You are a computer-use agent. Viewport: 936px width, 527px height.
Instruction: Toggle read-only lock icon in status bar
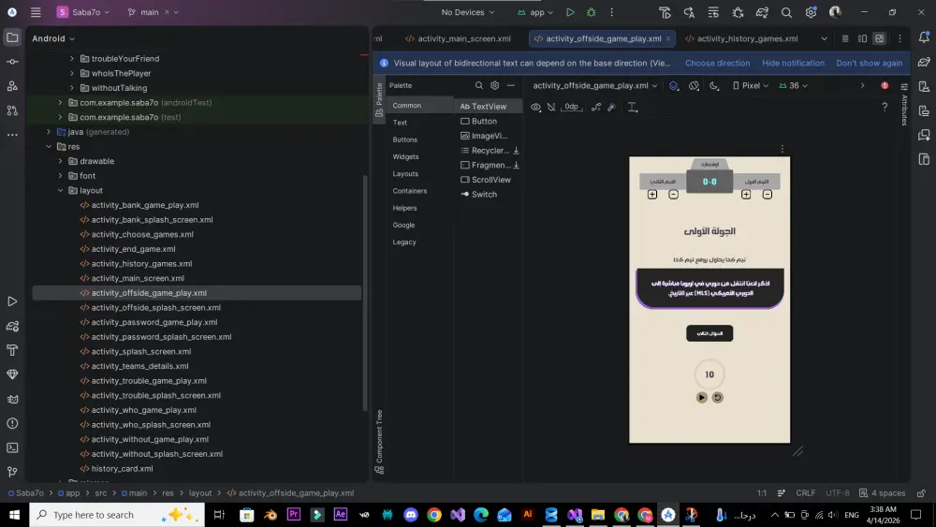tap(921, 493)
